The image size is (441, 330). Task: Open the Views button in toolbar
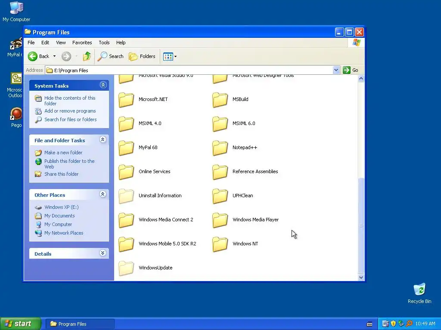click(170, 56)
